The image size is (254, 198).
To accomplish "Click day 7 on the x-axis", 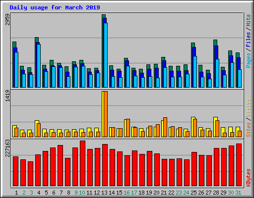I will 61,193.
